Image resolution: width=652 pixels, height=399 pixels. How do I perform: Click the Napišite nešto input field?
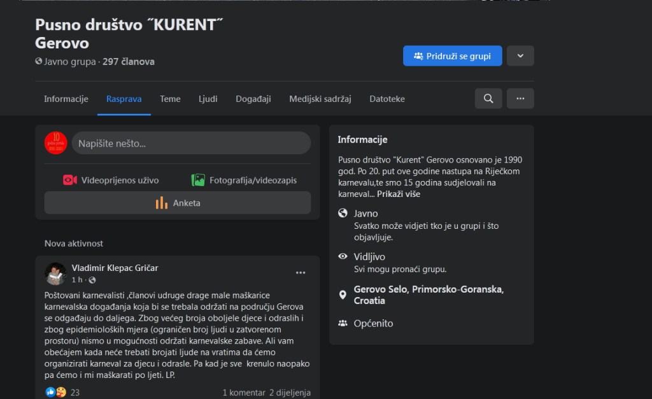pyautogui.click(x=191, y=143)
